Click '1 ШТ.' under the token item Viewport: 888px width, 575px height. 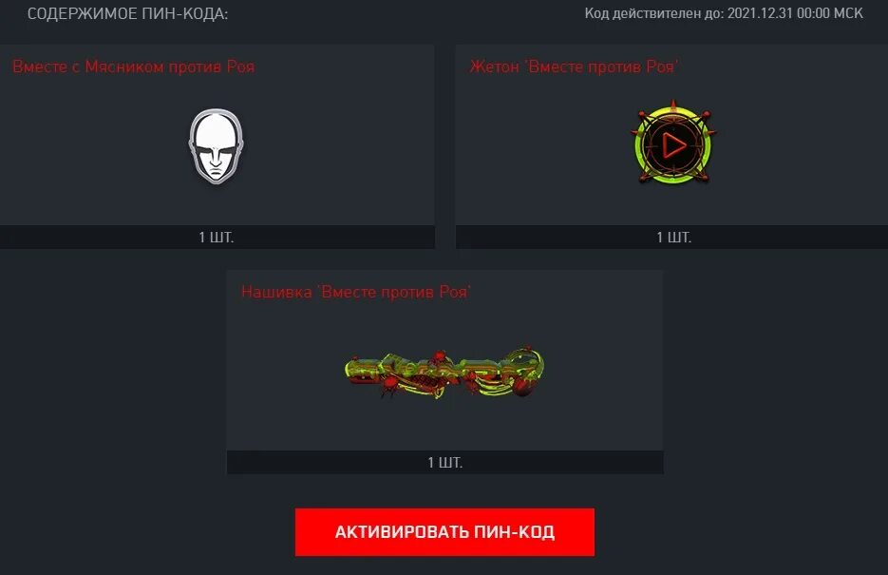pyautogui.click(x=673, y=238)
